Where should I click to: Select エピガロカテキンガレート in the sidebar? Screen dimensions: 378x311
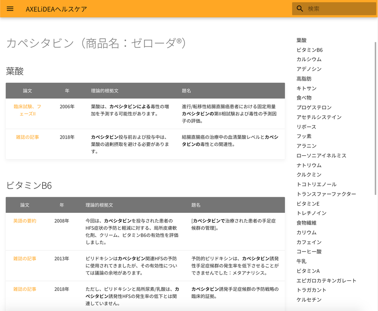point(326,281)
